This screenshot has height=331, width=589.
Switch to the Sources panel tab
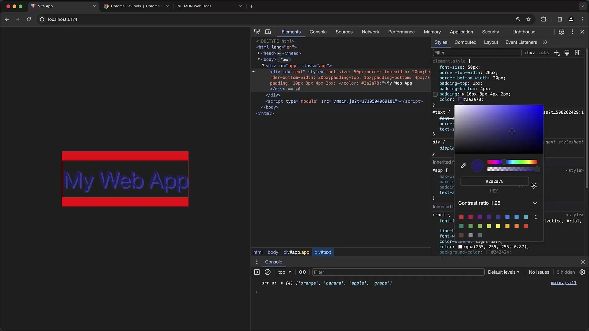pyautogui.click(x=344, y=32)
